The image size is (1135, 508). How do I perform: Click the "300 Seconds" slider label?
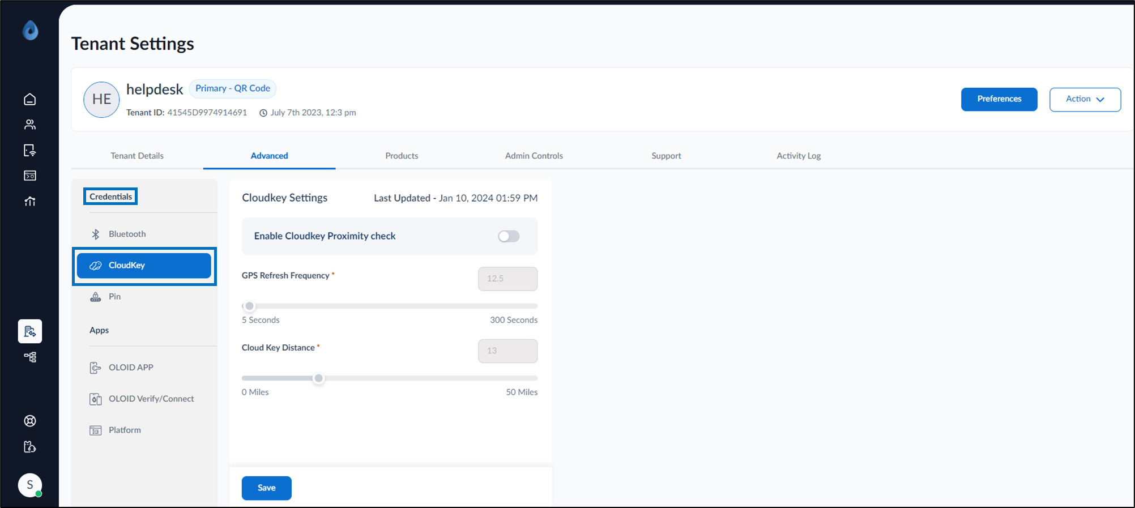[514, 320]
